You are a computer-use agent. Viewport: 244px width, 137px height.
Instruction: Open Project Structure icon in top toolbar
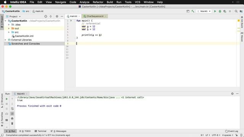pyautogui.click(x=241, y=11)
